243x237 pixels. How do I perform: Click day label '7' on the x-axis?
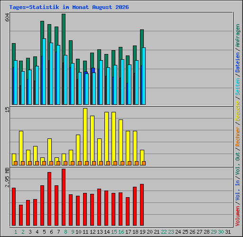point(58,232)
